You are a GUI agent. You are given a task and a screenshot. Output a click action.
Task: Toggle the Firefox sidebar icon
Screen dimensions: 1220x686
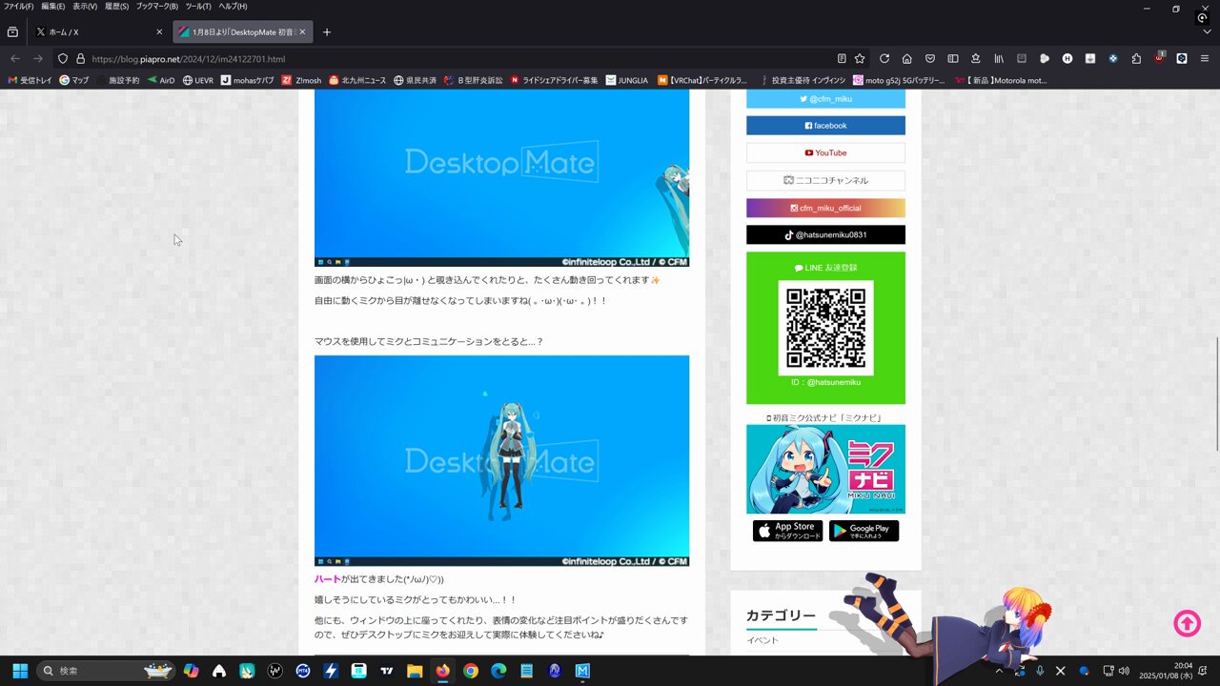point(952,58)
